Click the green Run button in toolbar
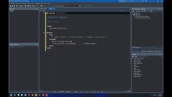Screen dimensions: 172x97 pyautogui.click(x=38, y=6)
